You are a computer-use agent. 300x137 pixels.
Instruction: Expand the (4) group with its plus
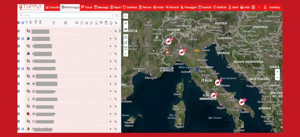point(18,68)
